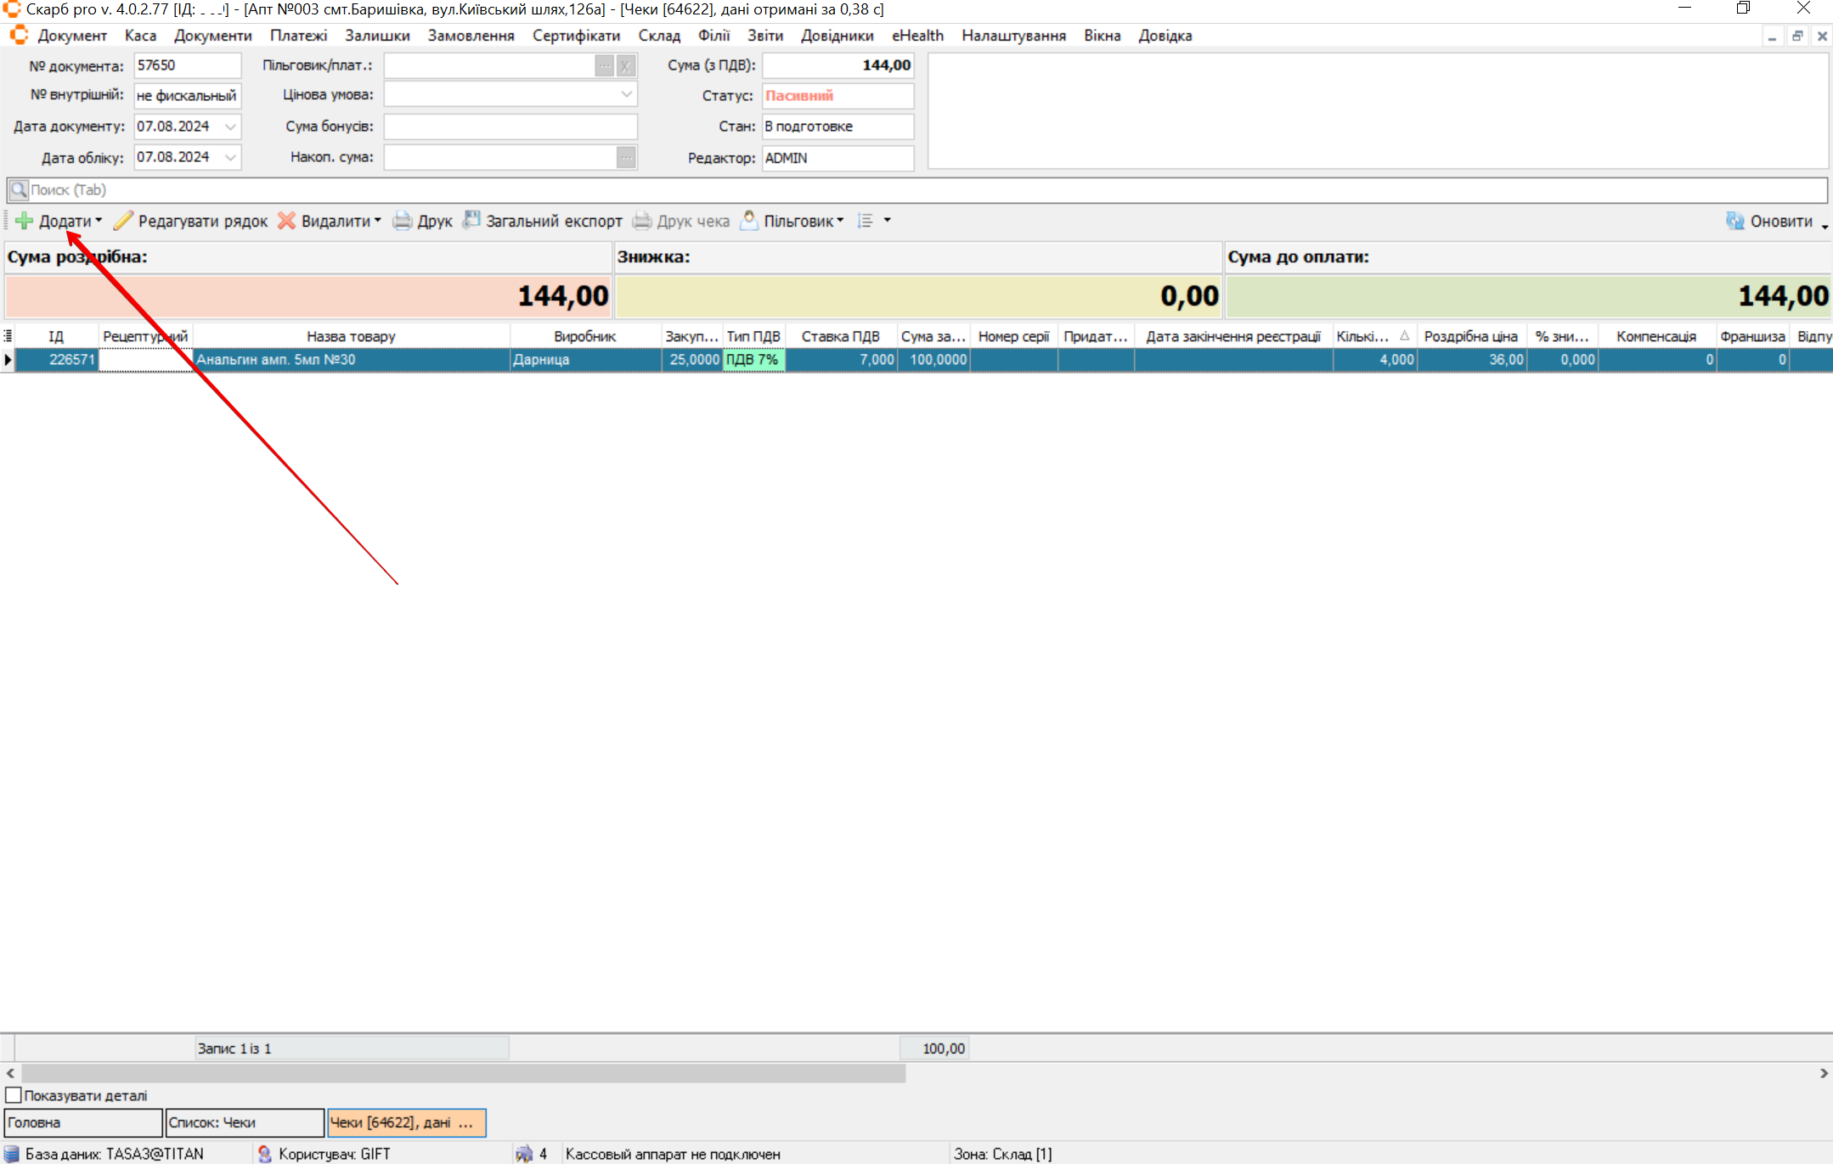This screenshot has height=1164, width=1833.
Task: Switch to the Список: Чеки tab
Action: pyautogui.click(x=245, y=1122)
